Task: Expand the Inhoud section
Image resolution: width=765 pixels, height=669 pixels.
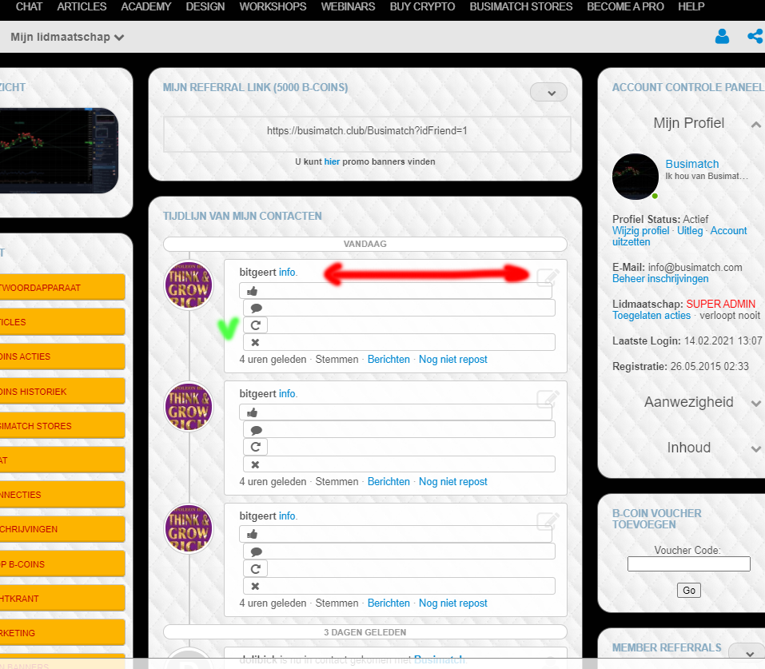Action: pos(755,448)
